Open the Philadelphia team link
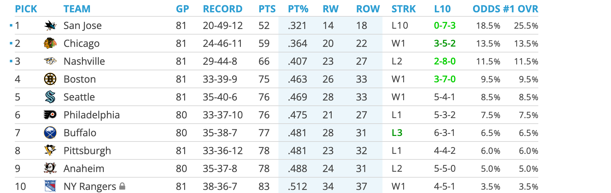The image size is (611, 193). tap(91, 115)
